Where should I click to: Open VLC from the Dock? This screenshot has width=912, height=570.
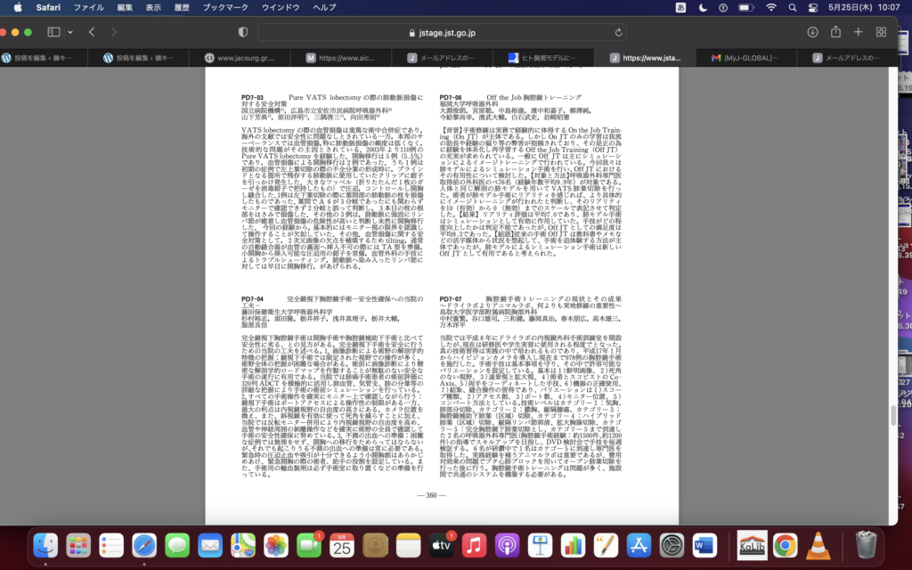point(818,544)
